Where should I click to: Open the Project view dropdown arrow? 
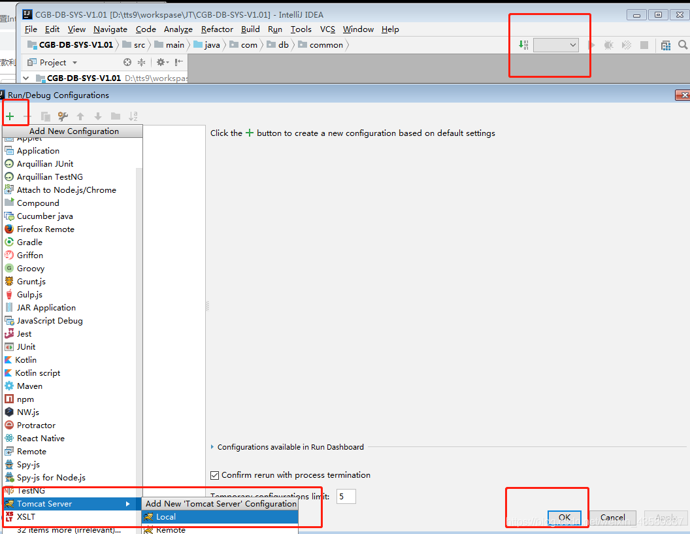(x=74, y=63)
